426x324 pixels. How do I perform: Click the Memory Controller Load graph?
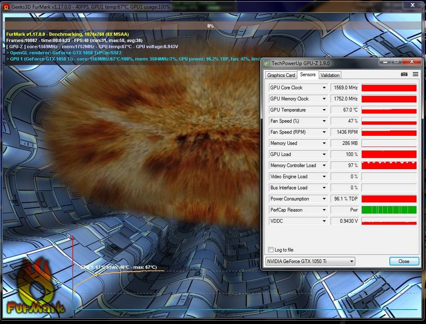389,165
